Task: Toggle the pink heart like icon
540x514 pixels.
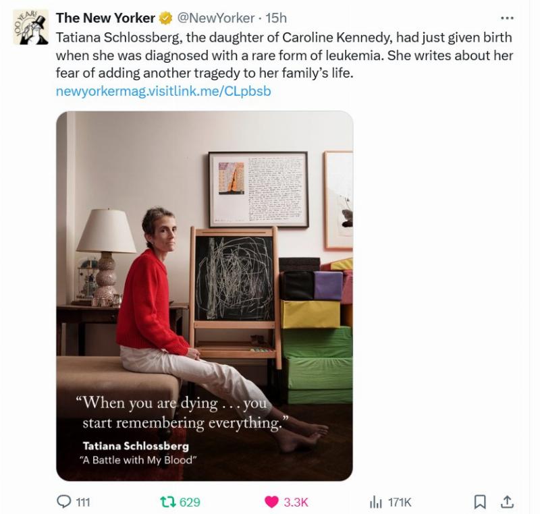Action: [x=271, y=501]
